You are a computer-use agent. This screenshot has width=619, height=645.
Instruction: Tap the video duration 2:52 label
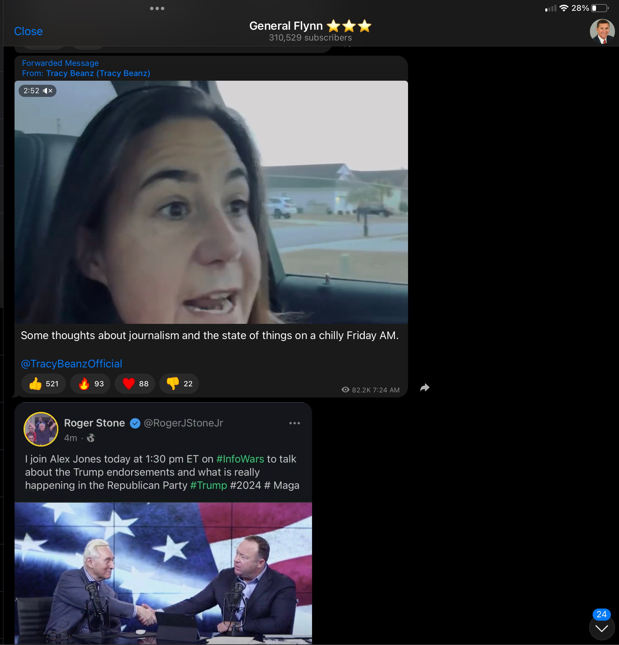click(x=31, y=91)
